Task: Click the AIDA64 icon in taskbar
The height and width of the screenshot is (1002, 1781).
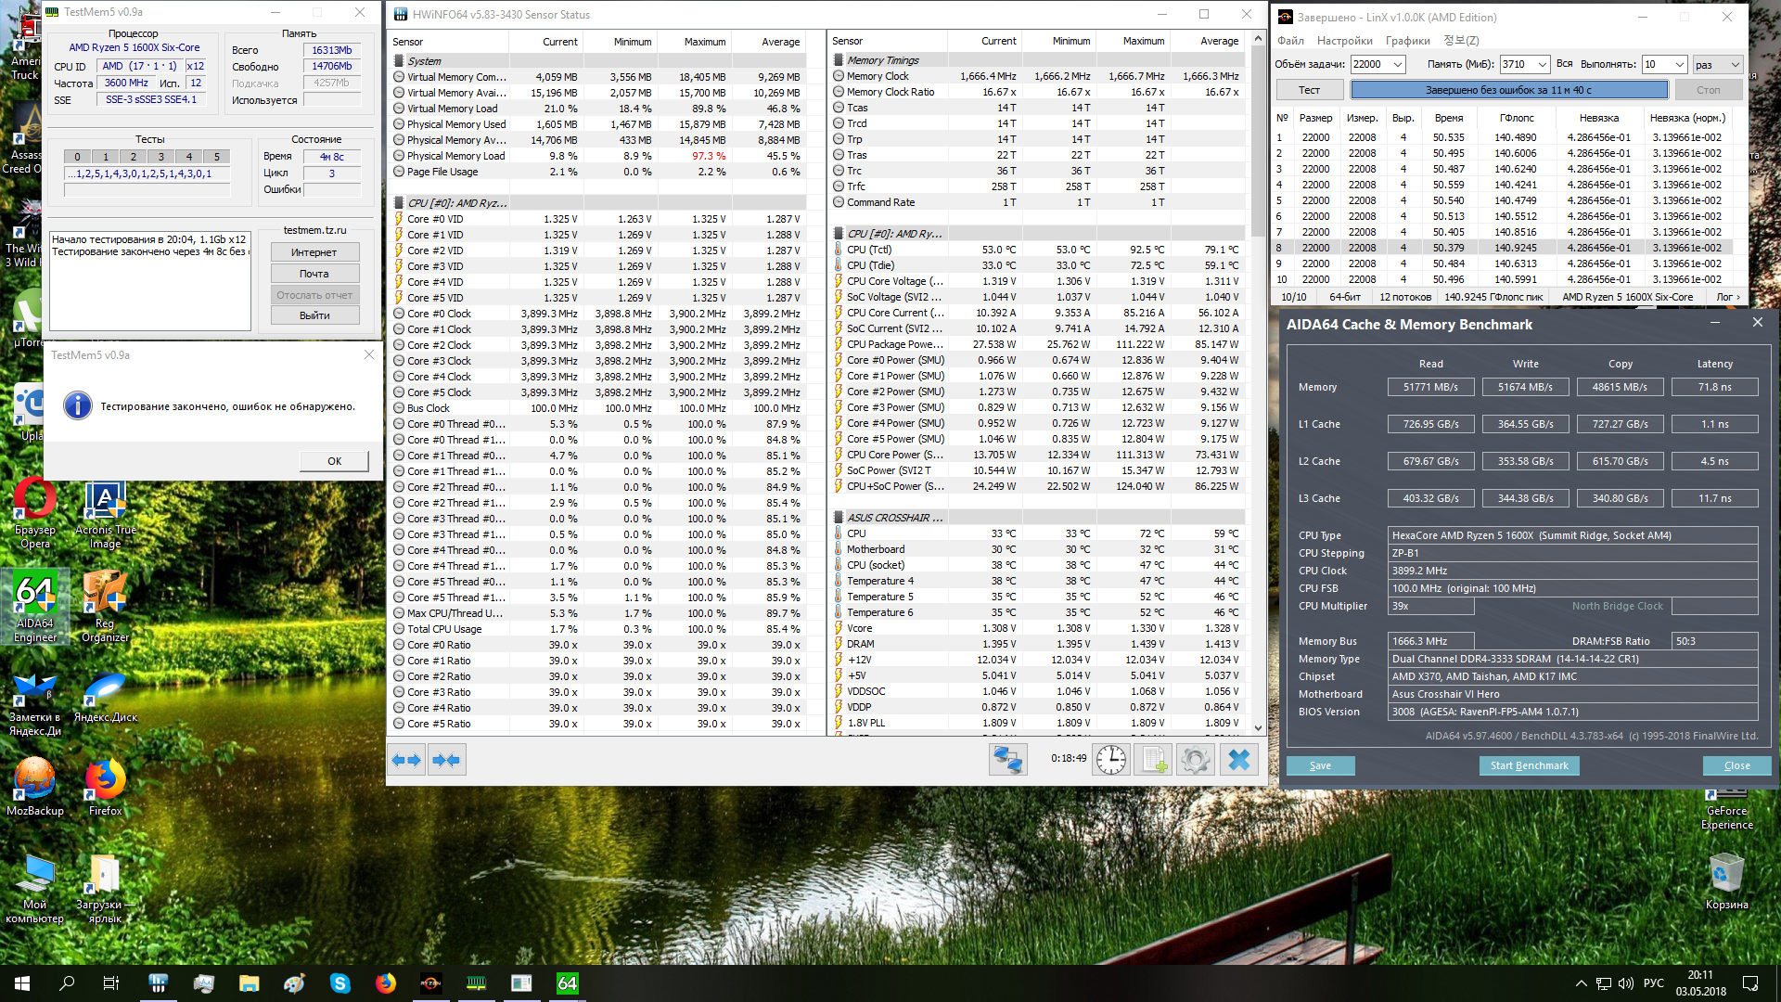Action: pyautogui.click(x=567, y=983)
